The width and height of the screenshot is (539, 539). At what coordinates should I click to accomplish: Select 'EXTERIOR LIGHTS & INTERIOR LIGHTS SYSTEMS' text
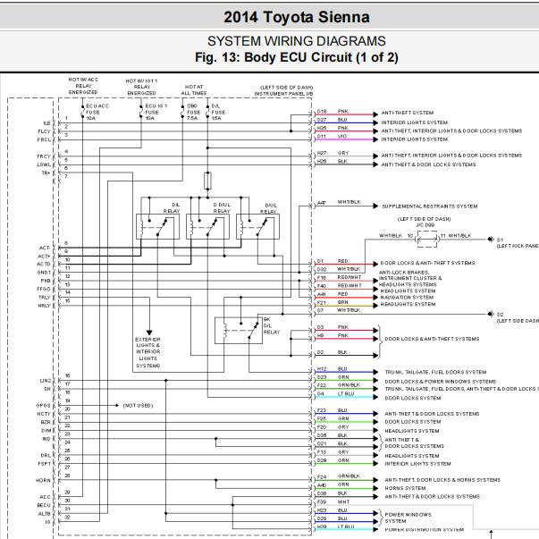pos(147,352)
